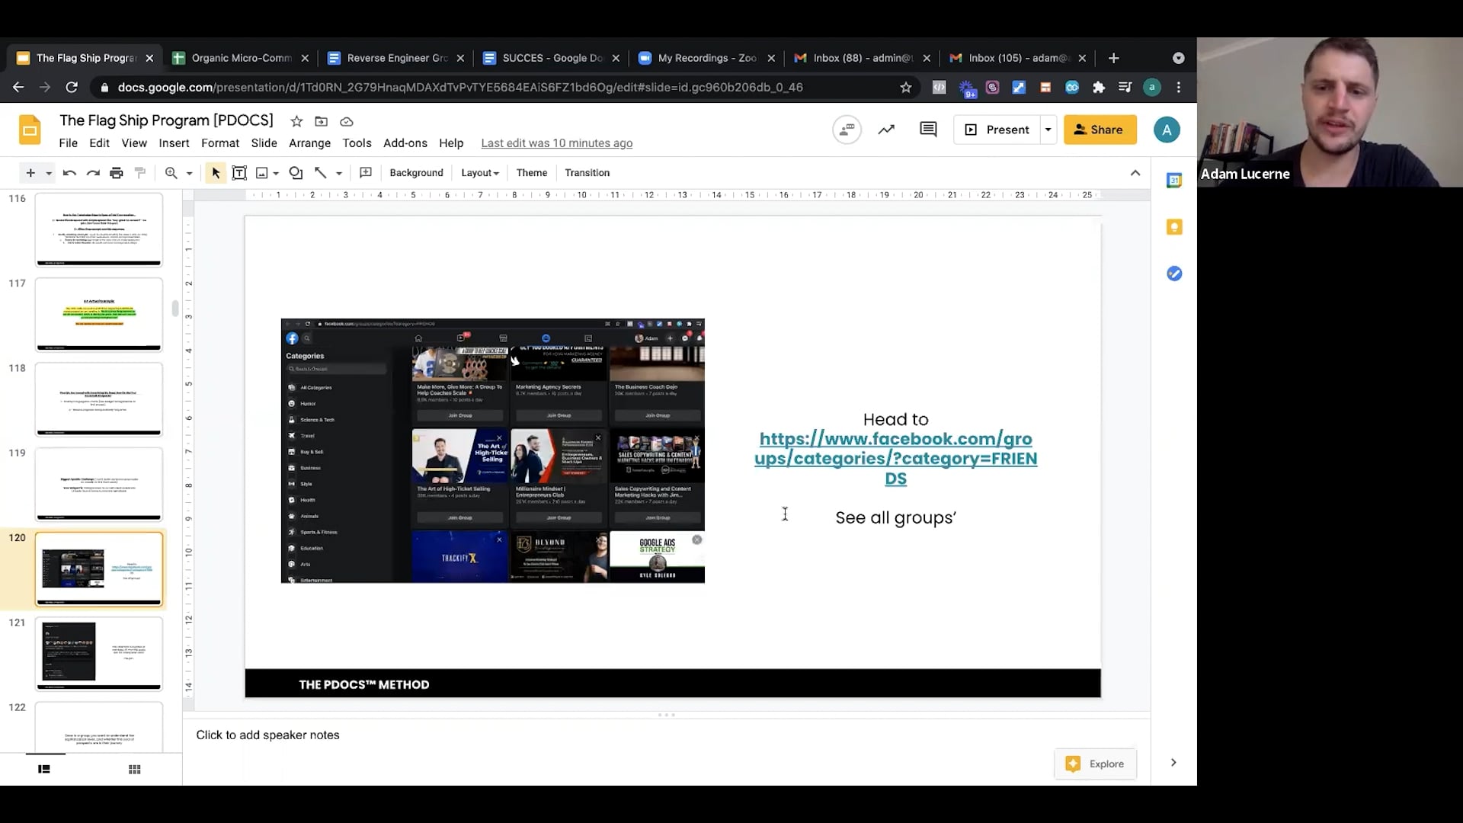The image size is (1463, 823).
Task: Expand the side panel chevron
Action: pos(1173,763)
